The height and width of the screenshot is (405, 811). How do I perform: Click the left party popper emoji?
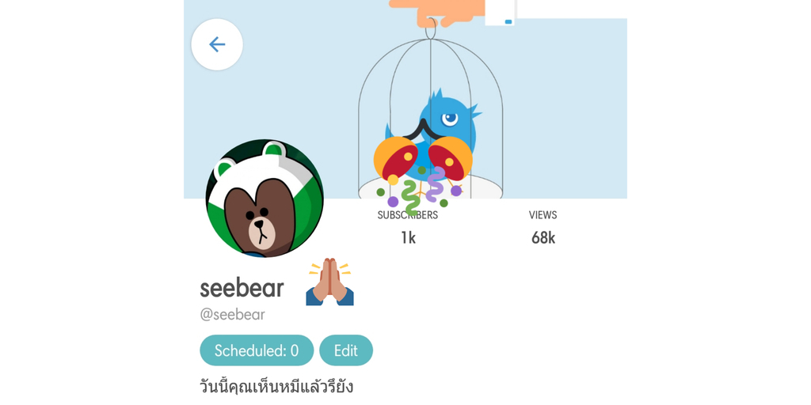[x=396, y=160]
